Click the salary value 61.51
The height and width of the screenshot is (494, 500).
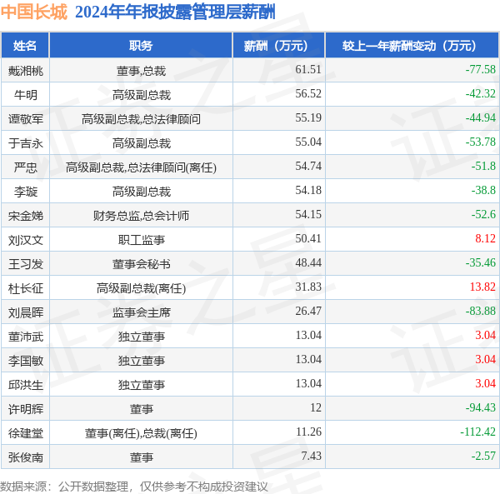click(x=308, y=69)
